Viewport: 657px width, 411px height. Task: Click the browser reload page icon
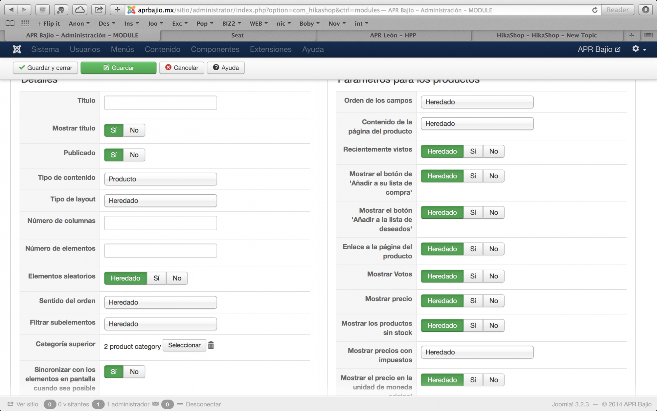[x=595, y=10]
